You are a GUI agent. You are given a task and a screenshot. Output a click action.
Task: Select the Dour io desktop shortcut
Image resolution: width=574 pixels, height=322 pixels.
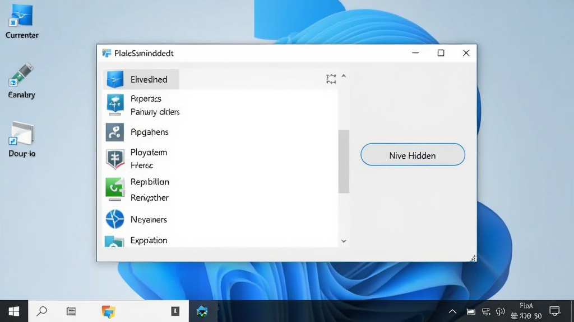click(22, 139)
